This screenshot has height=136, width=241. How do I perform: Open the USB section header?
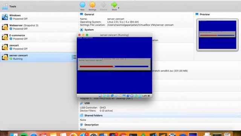[x=87, y=103]
